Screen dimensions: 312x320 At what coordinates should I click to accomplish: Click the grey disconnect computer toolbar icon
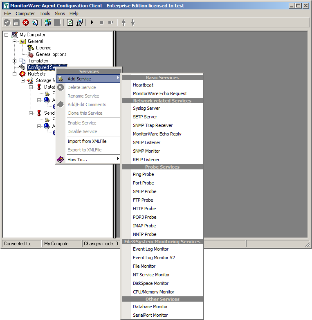tap(57, 22)
